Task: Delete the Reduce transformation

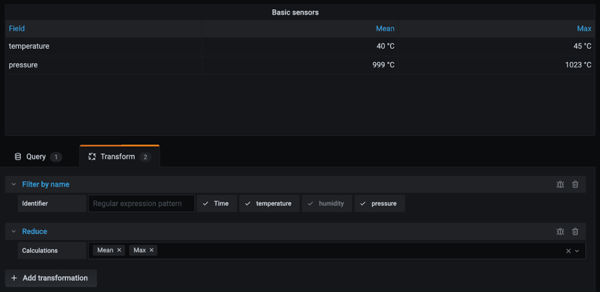Action: 575,231
